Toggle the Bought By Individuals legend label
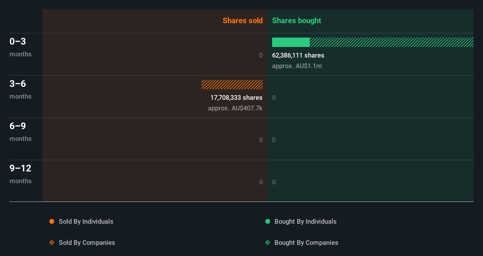 (x=305, y=221)
